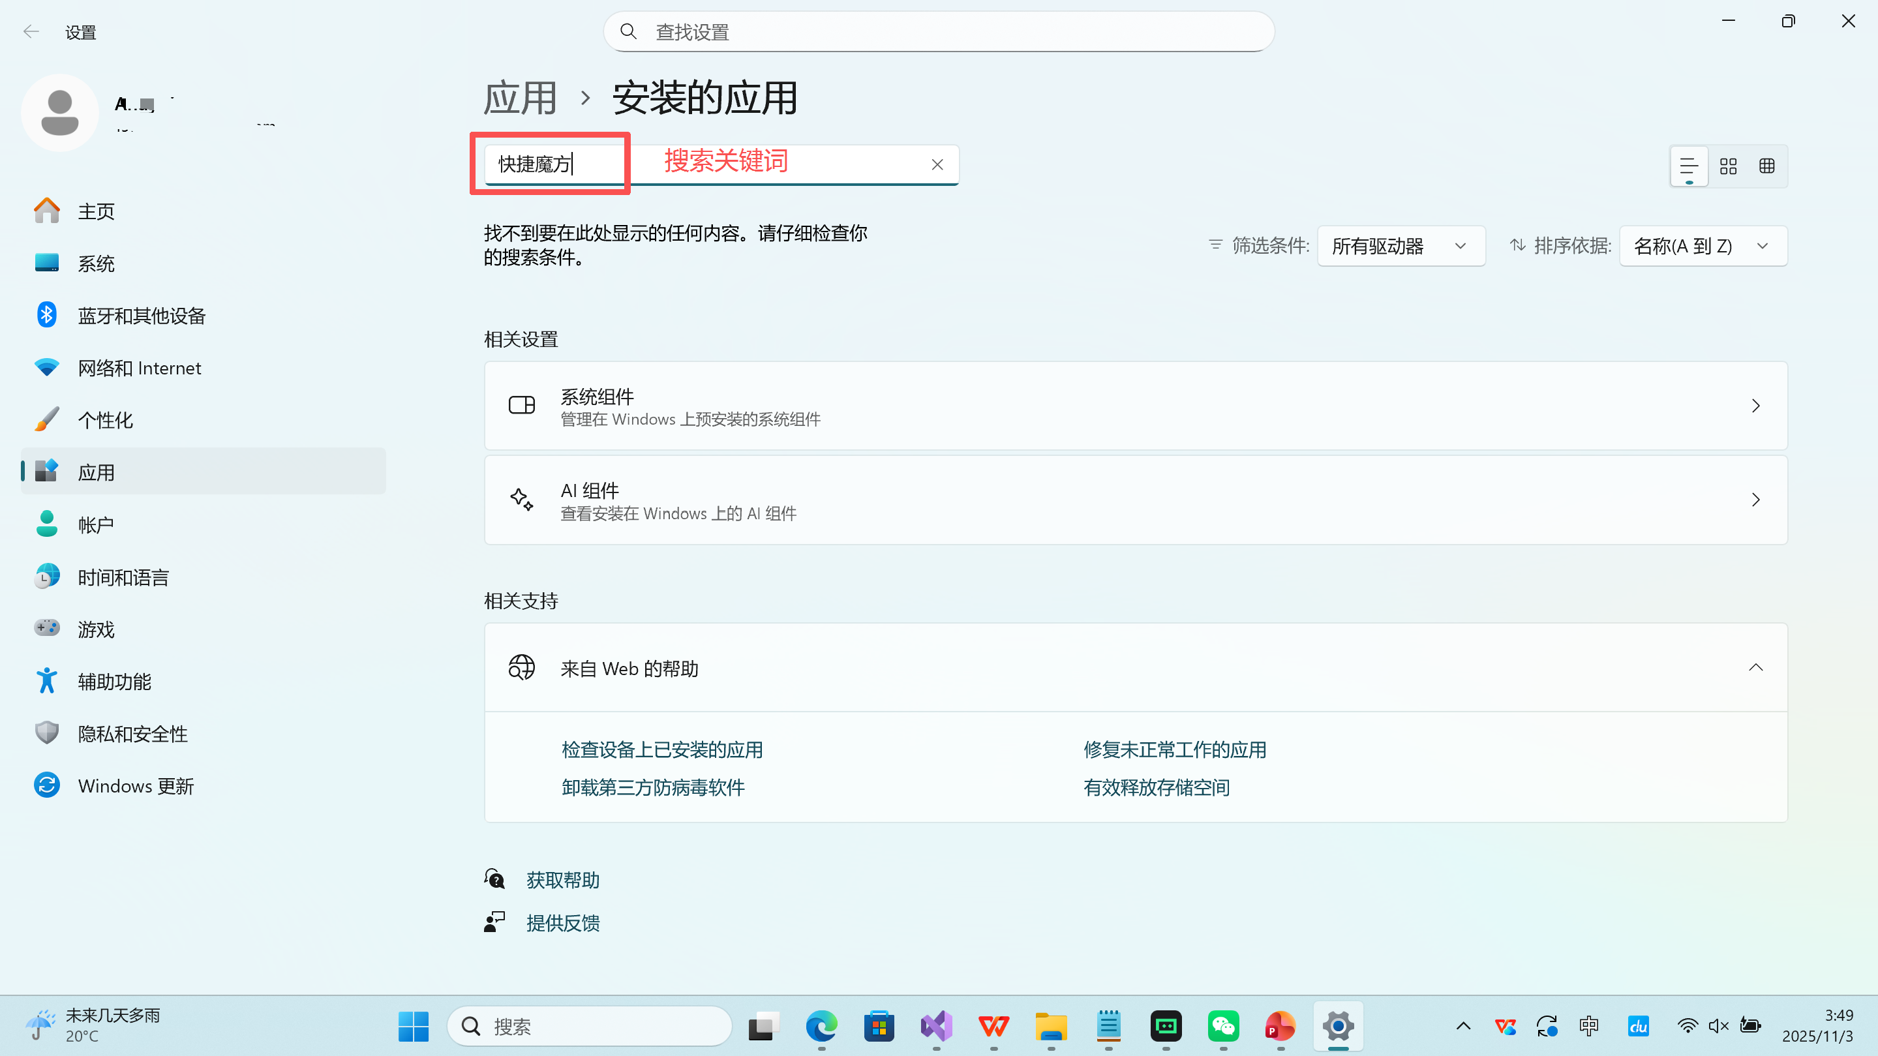Open the 所有驱动器 filter dropdown
This screenshot has height=1056, width=1878.
1401,246
